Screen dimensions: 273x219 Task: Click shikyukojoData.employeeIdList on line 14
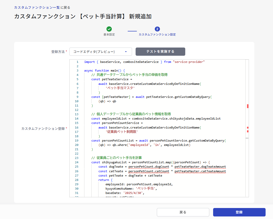(x=195, y=119)
